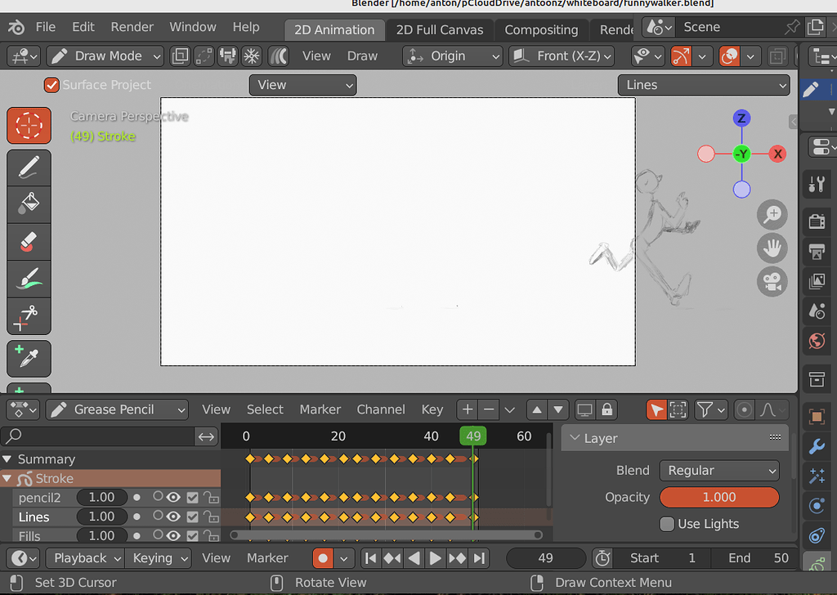Toggle auto keying record button
This screenshot has width=837, height=595.
click(x=323, y=558)
